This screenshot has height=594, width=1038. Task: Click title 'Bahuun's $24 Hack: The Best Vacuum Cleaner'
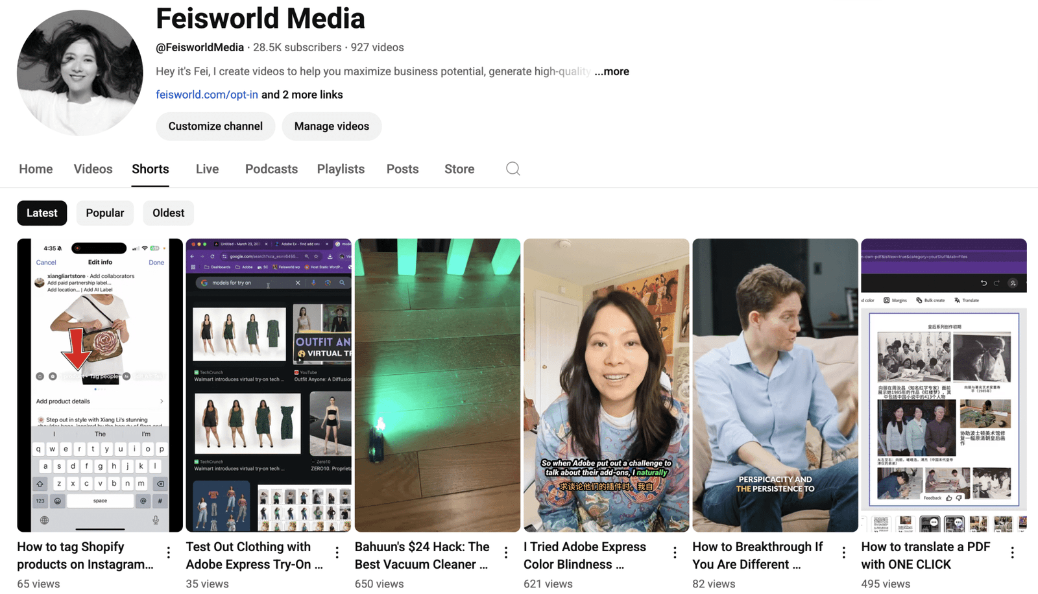422,556
